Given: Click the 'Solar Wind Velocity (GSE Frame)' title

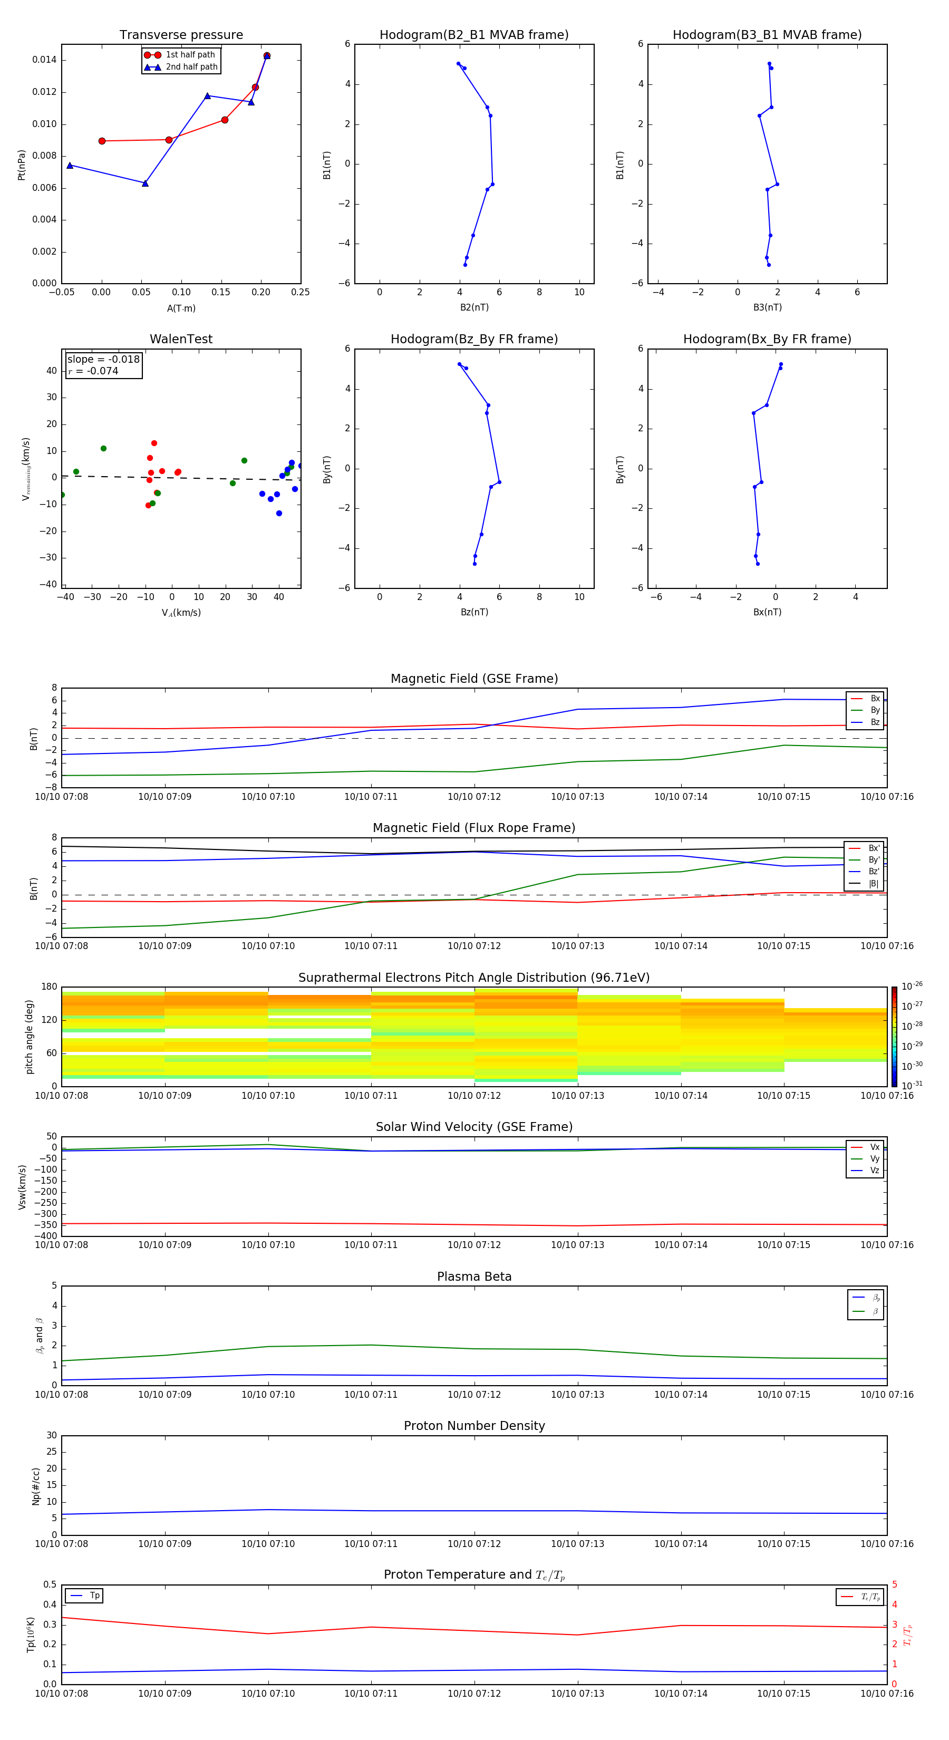Looking at the screenshot, I should [x=474, y=1127].
